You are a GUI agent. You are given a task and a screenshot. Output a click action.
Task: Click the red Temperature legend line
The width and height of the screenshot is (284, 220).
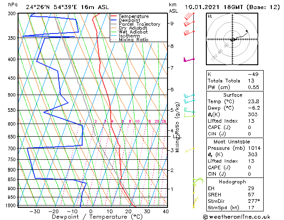pos(114,16)
